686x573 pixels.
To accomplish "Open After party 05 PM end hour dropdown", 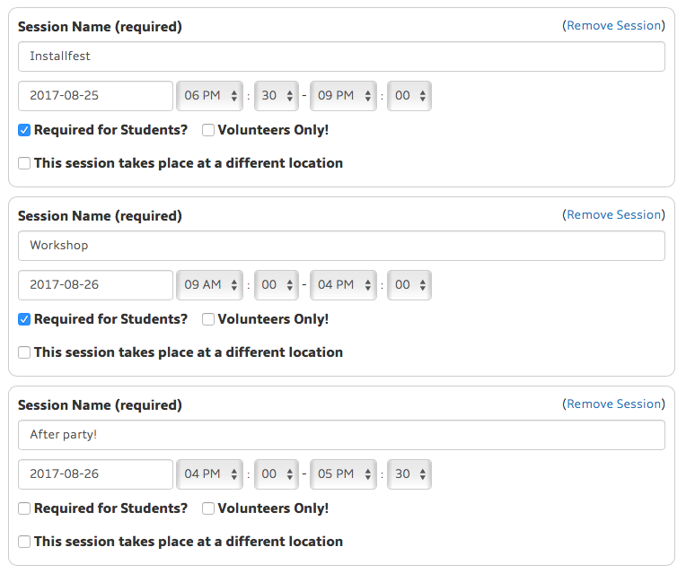I will [343, 474].
